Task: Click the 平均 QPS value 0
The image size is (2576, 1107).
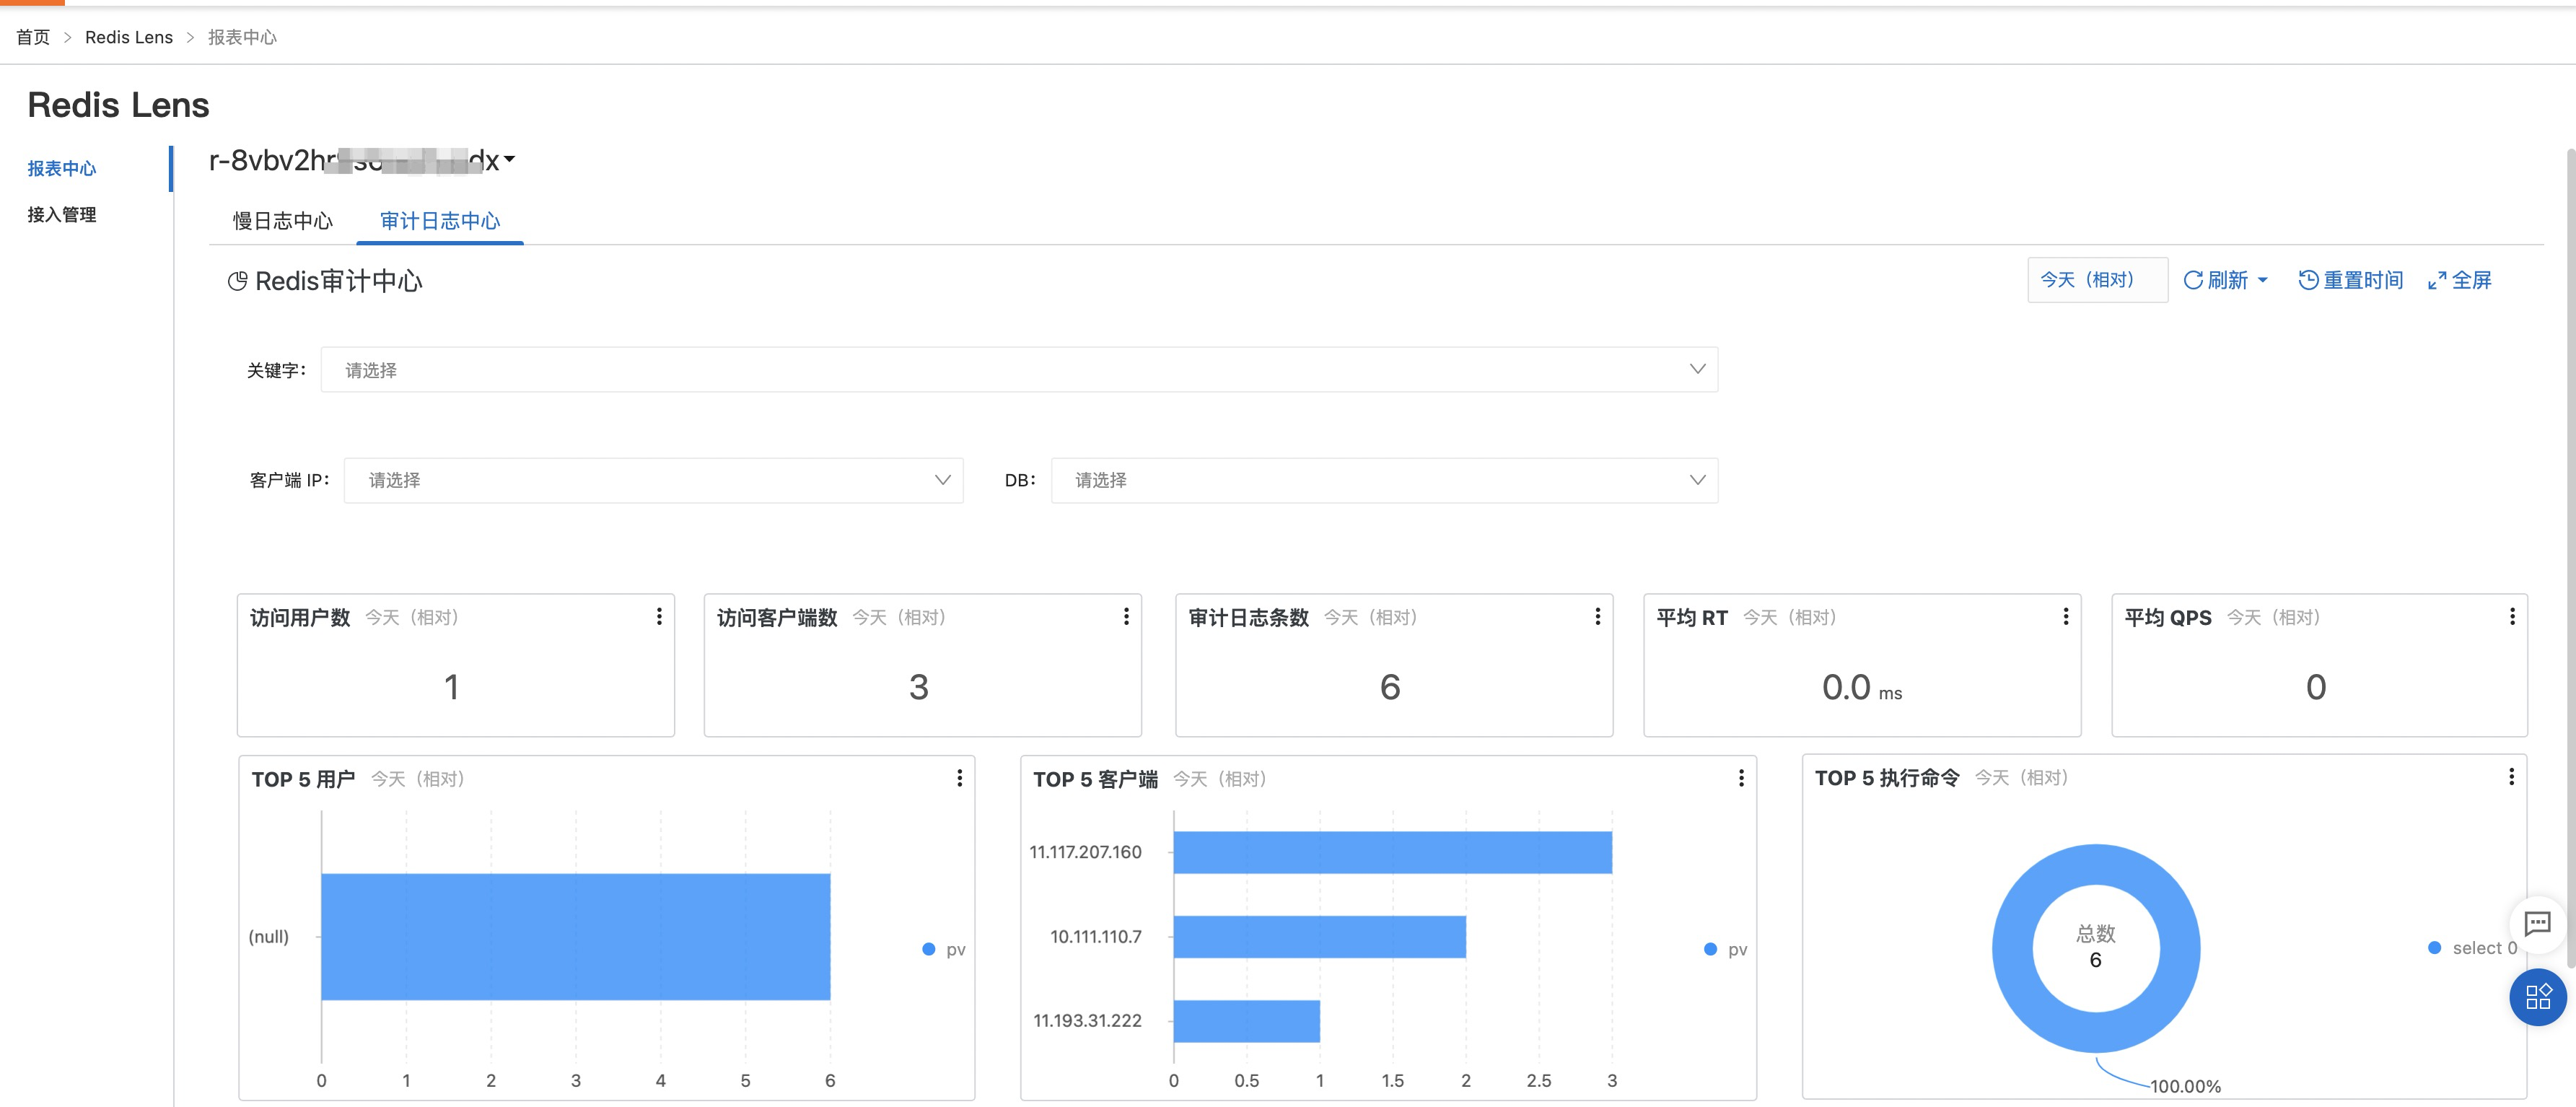Action: 2316,687
